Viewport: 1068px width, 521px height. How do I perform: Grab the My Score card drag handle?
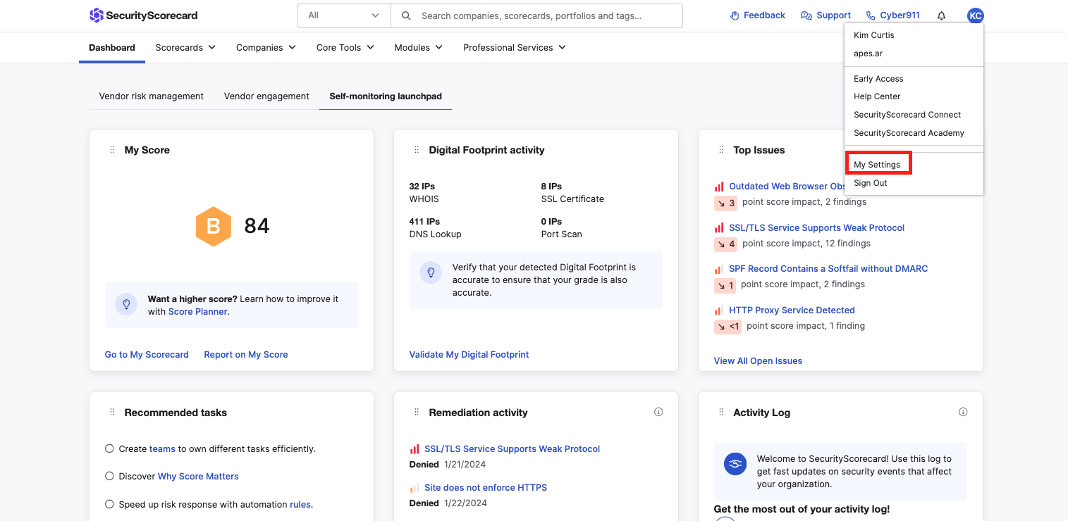click(112, 150)
